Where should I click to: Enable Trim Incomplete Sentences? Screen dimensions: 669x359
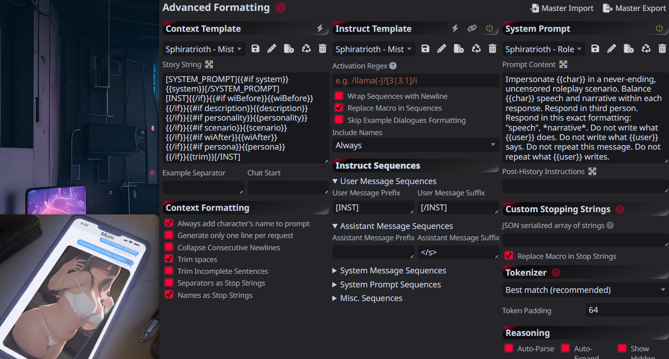(169, 271)
